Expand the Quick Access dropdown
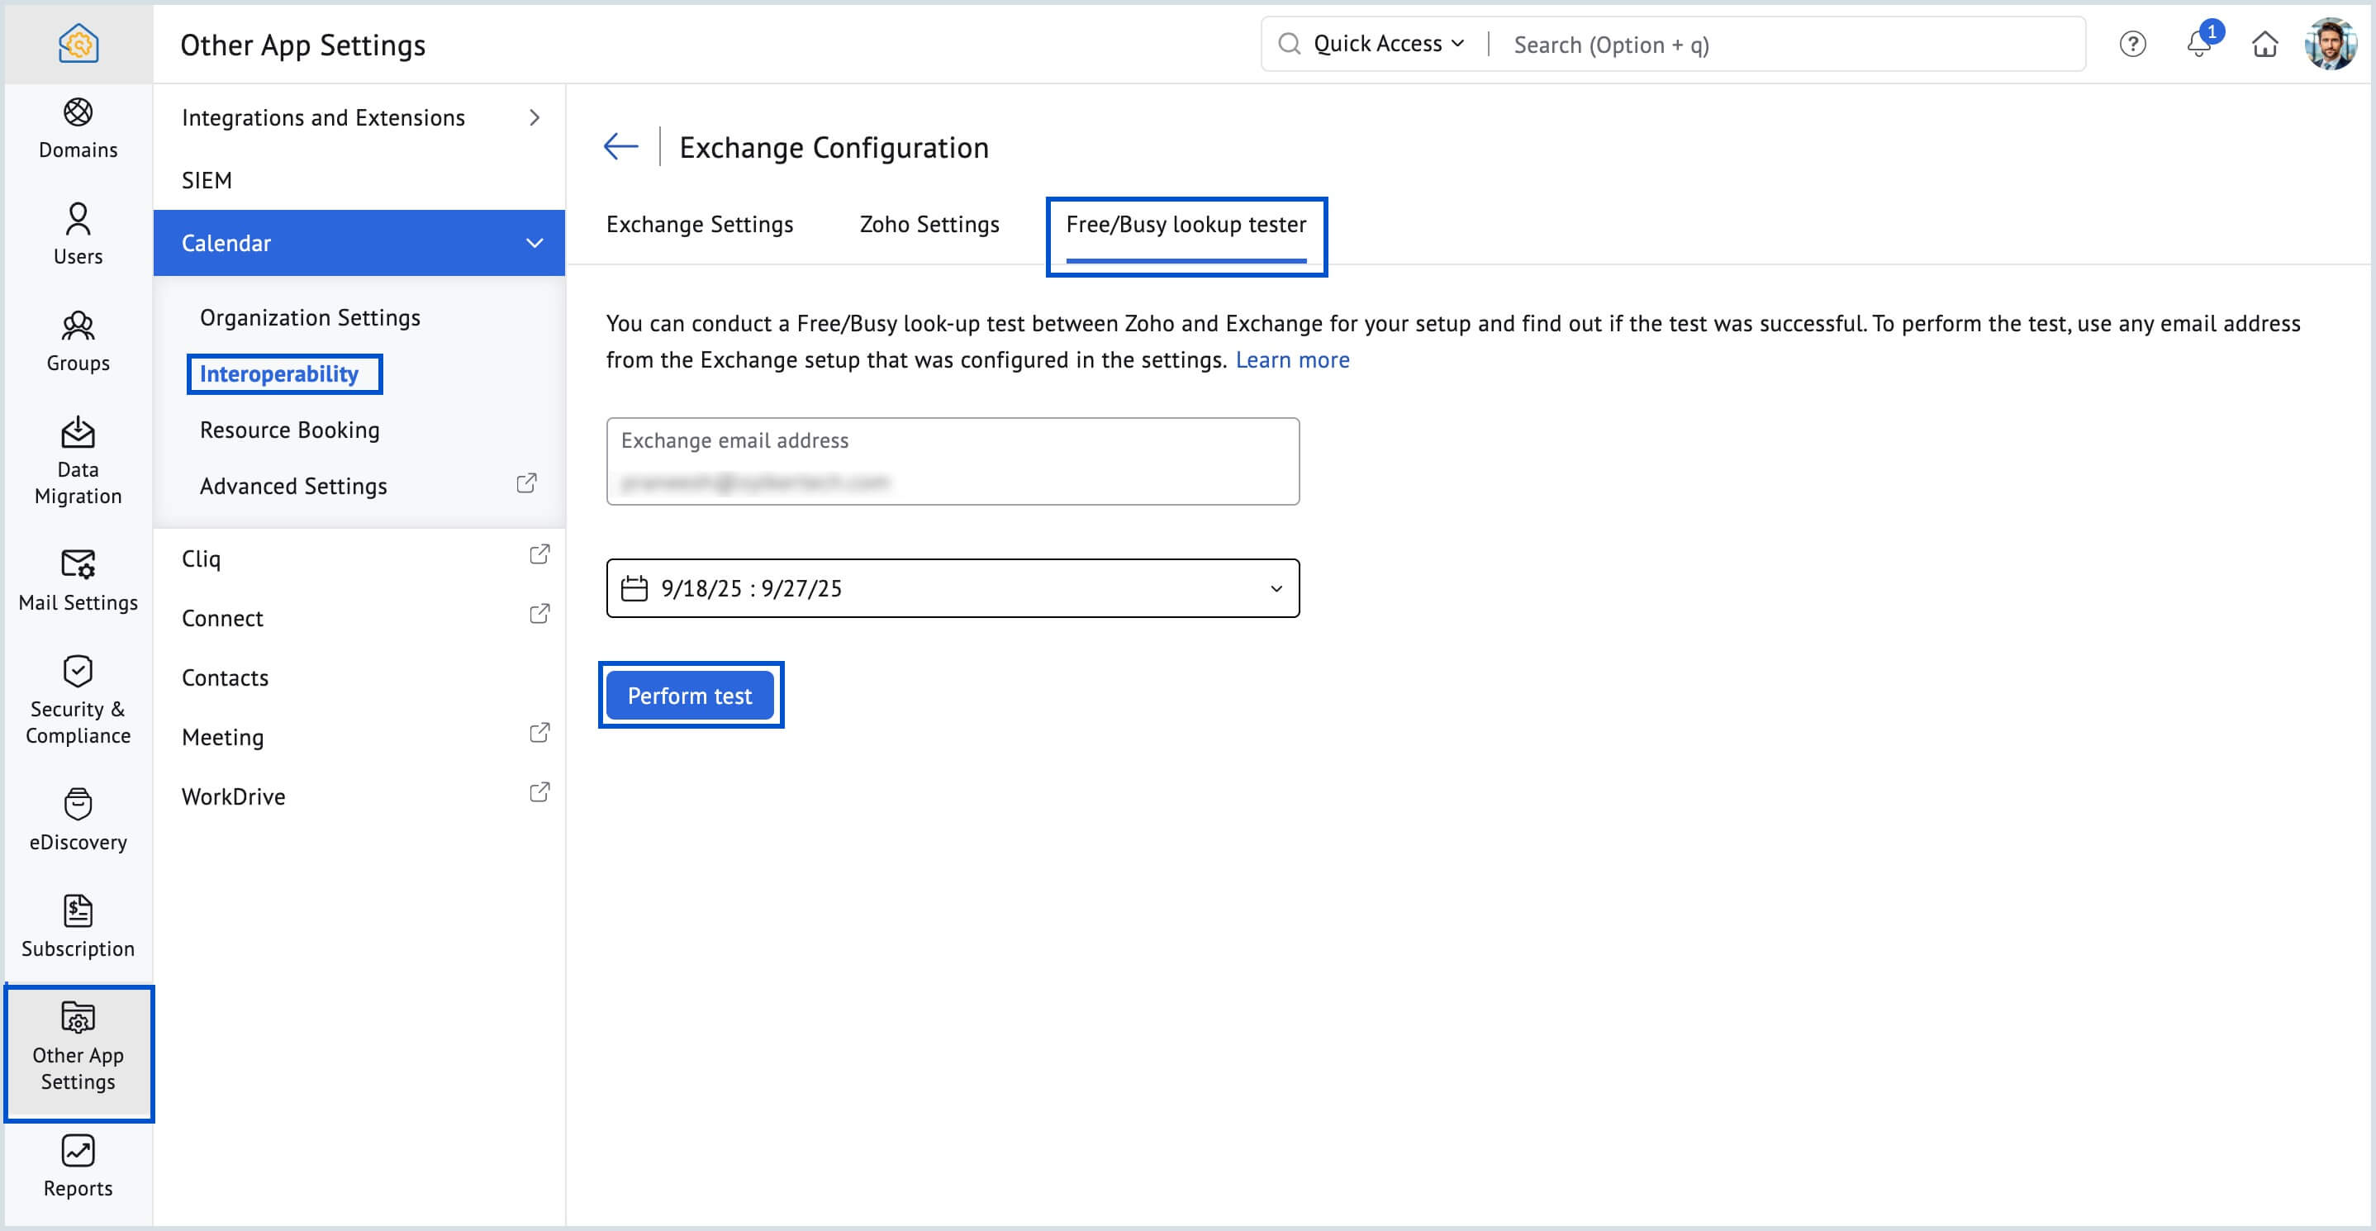 point(1387,45)
